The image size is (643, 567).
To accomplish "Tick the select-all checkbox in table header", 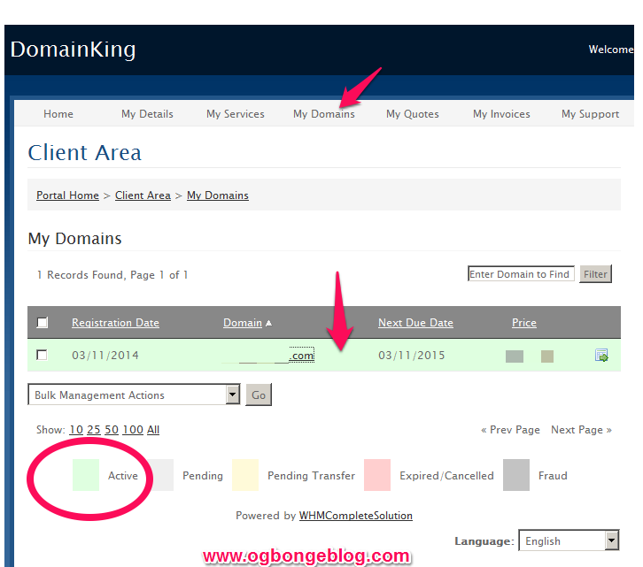I will click(x=43, y=322).
